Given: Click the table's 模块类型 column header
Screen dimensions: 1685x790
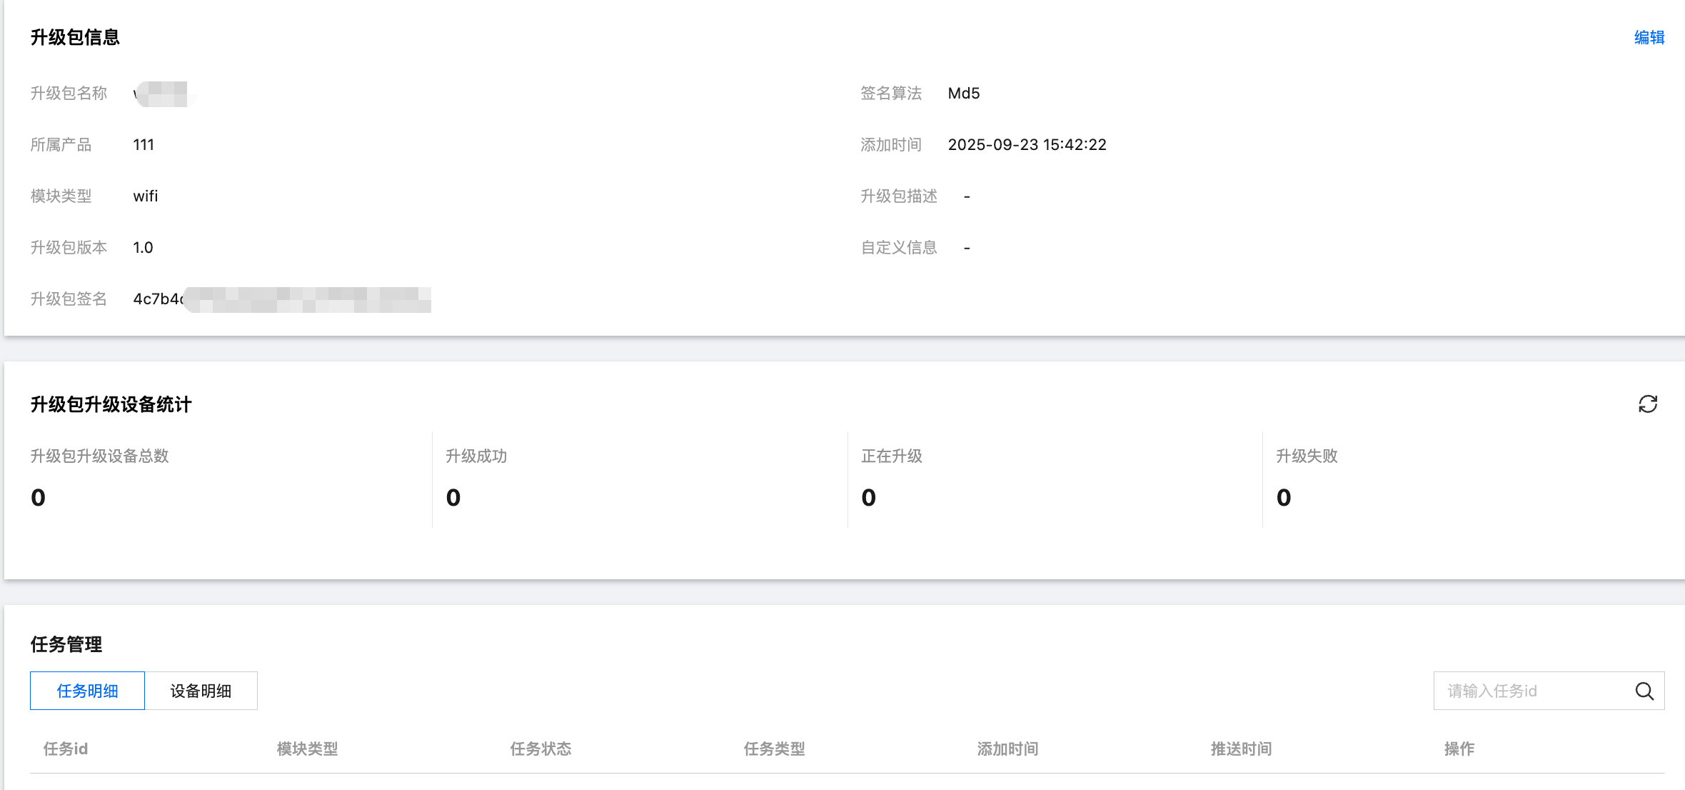Looking at the screenshot, I should pos(307,749).
